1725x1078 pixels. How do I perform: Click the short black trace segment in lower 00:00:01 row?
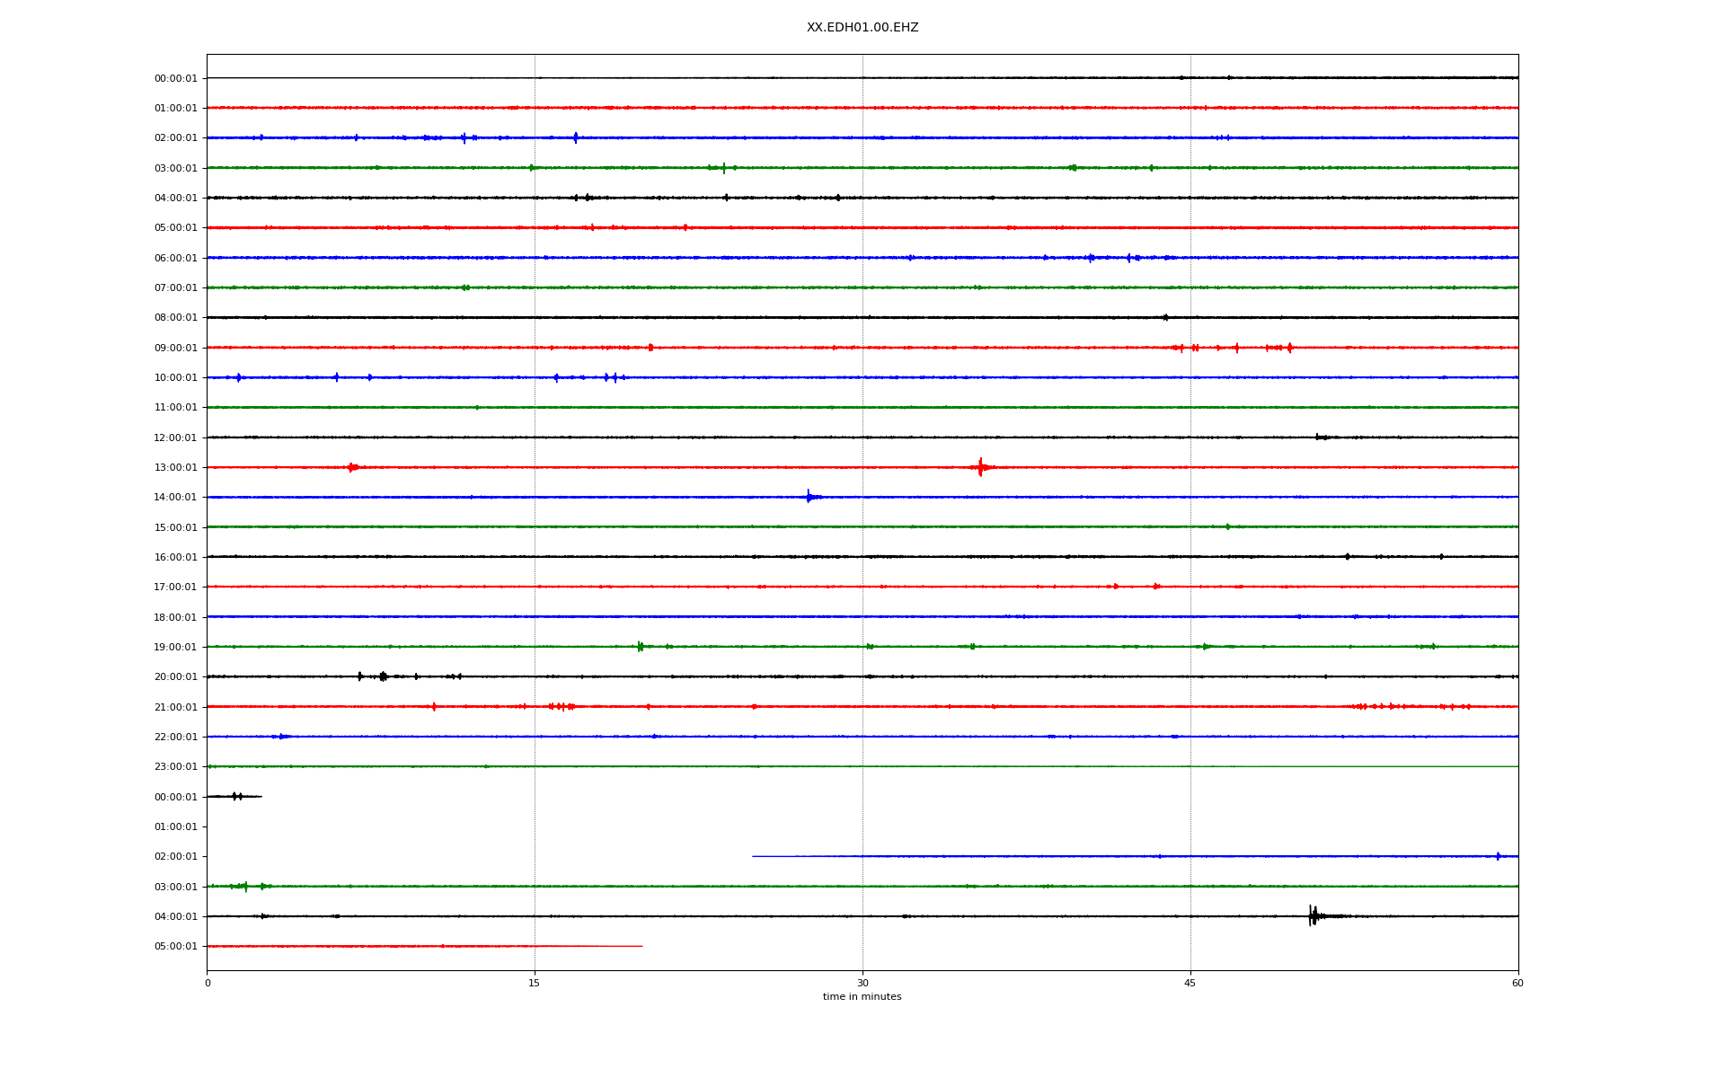pos(234,796)
